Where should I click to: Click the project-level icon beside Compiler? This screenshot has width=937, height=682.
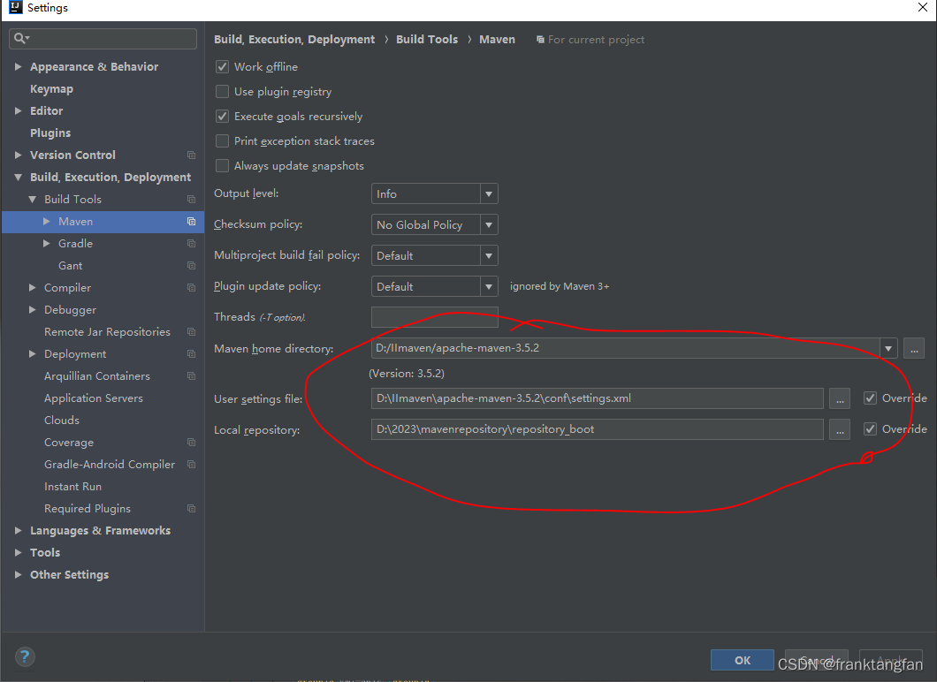(x=191, y=288)
